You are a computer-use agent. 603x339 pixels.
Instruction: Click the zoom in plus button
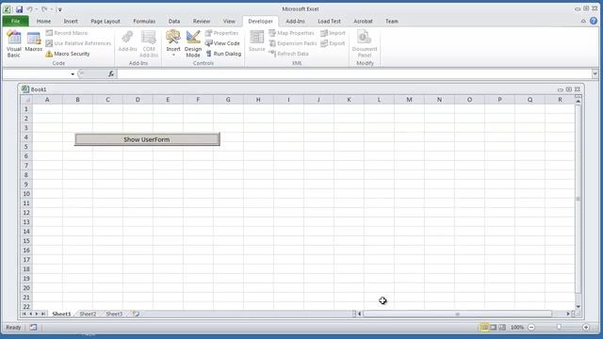coord(586,328)
